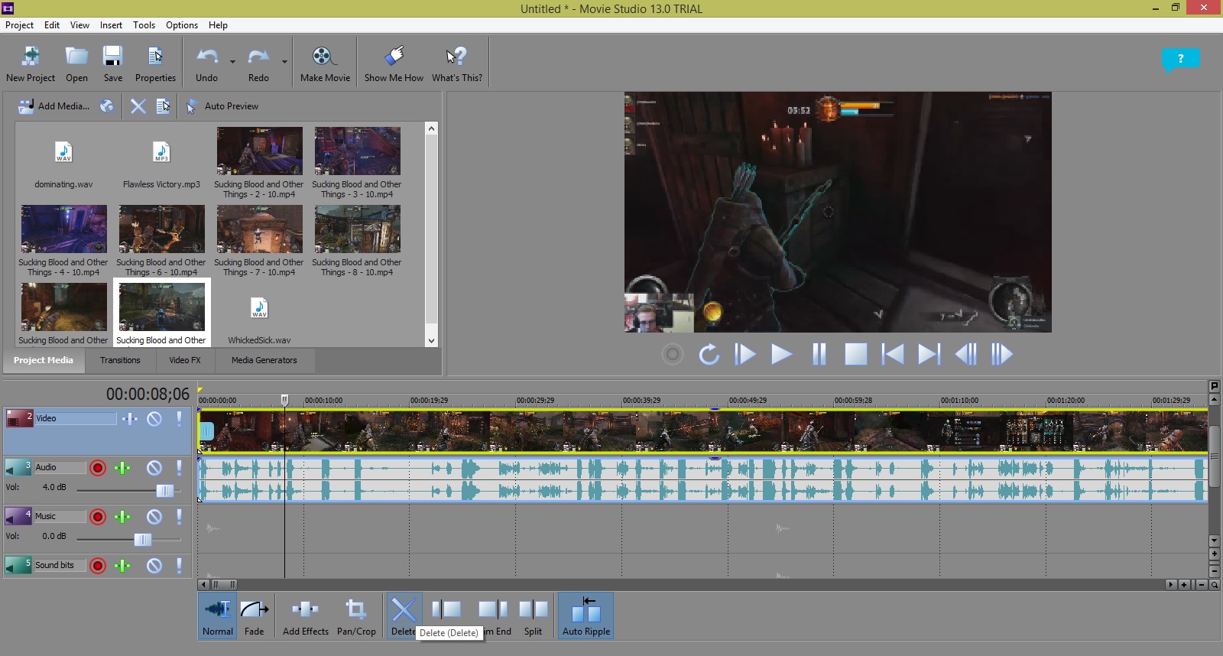The width and height of the screenshot is (1223, 656).
Task: Click Add Effects button
Action: click(306, 615)
